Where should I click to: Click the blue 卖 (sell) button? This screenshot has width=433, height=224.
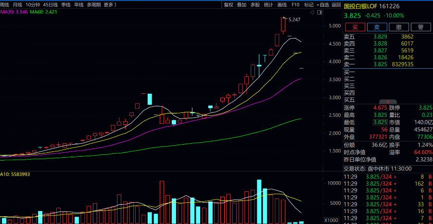(x=377, y=27)
